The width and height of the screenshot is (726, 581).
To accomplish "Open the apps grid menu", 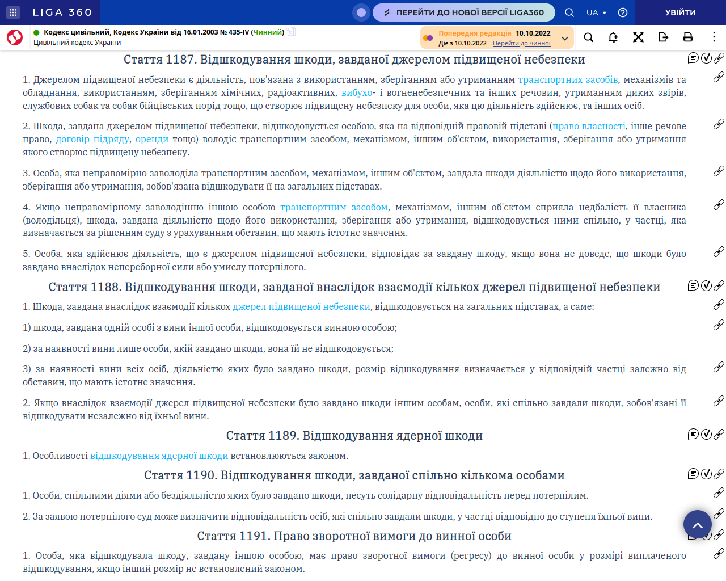I will 12,12.
